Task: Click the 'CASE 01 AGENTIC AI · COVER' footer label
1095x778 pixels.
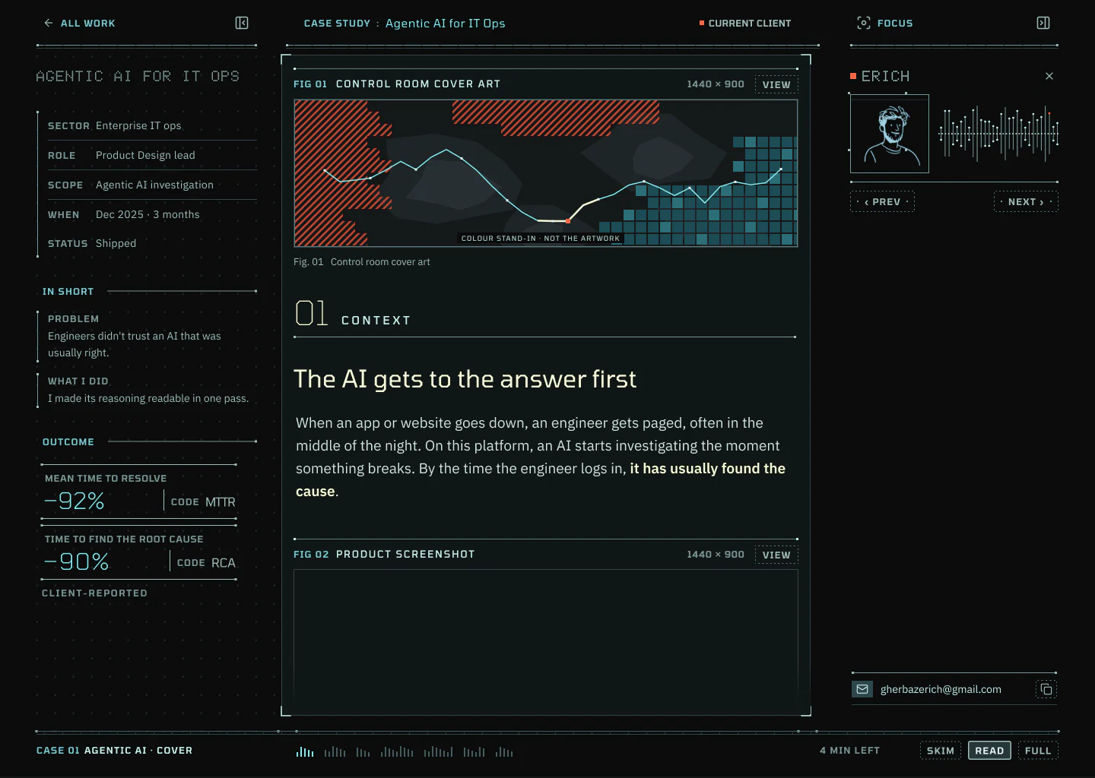Action: tap(114, 751)
